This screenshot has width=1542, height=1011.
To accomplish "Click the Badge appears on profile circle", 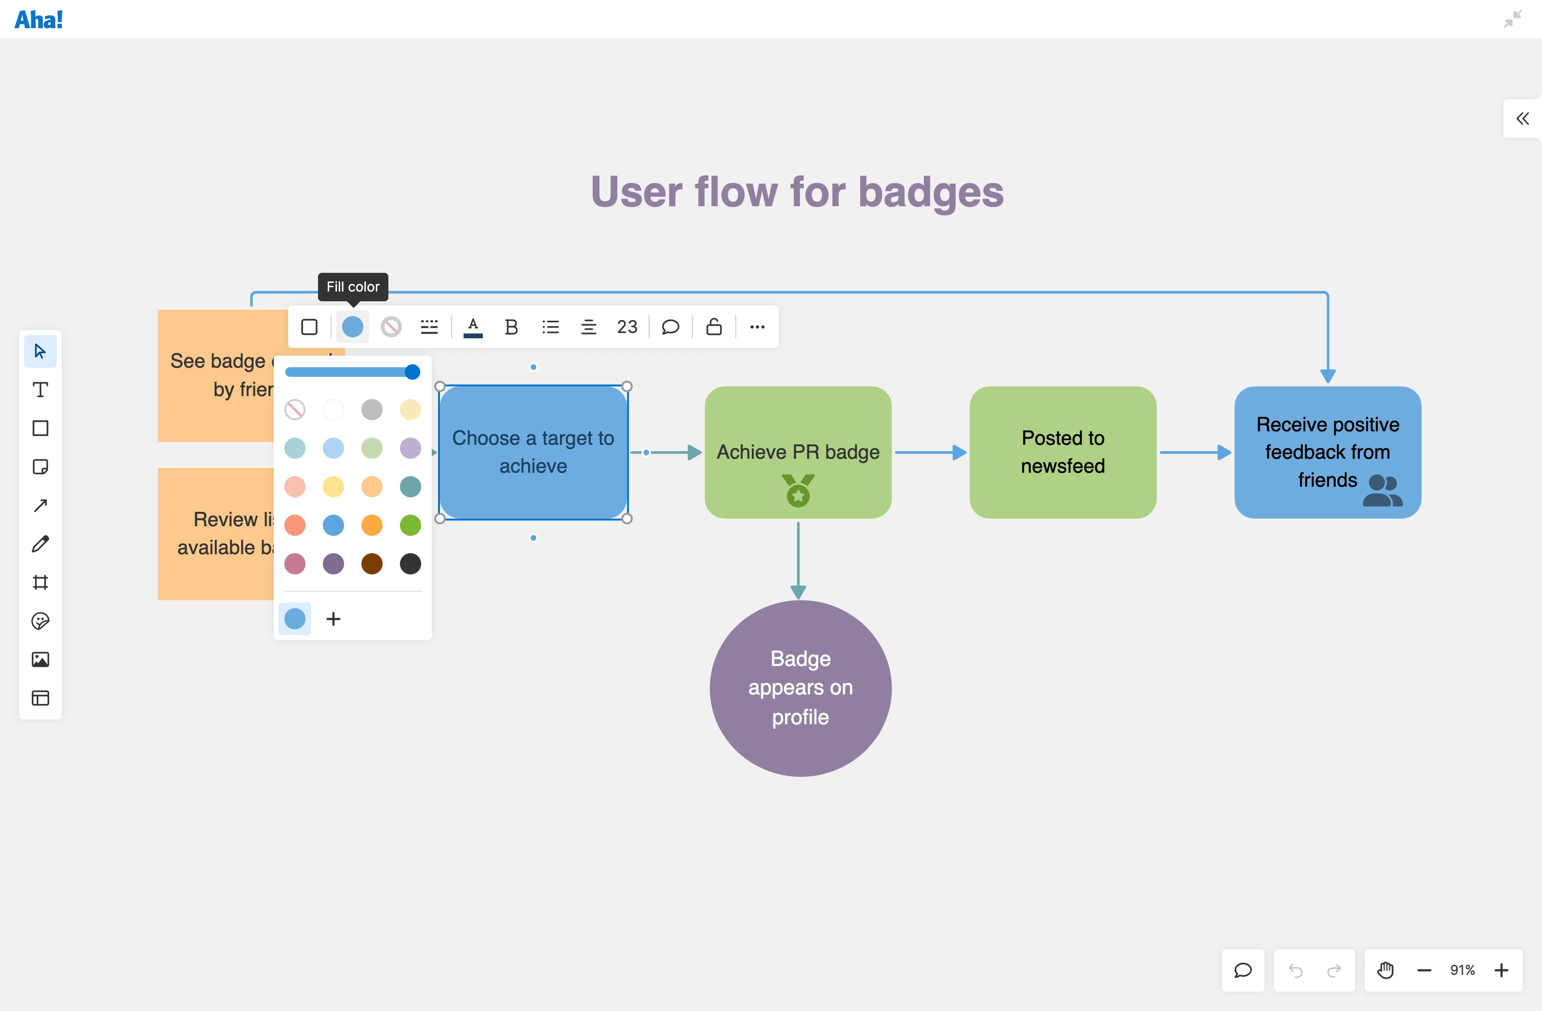I will tap(800, 688).
